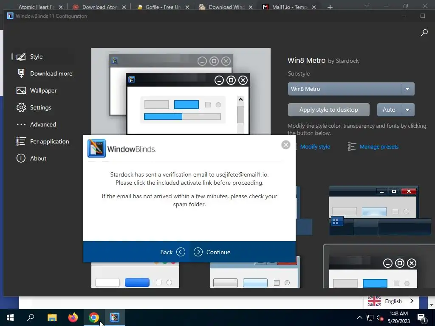Open the notification center icon

421,318
